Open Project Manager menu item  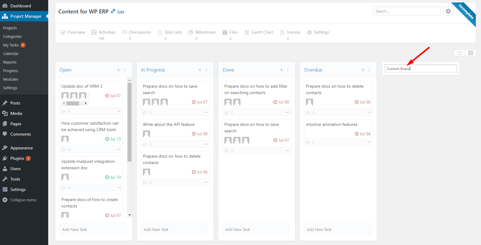point(24,16)
